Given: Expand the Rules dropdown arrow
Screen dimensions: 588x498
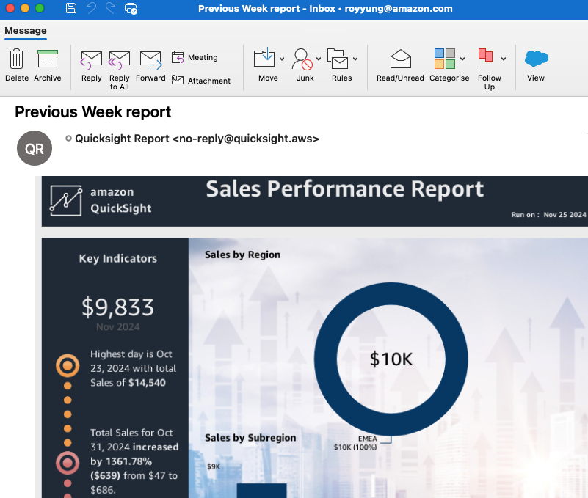Looking at the screenshot, I should pos(355,59).
